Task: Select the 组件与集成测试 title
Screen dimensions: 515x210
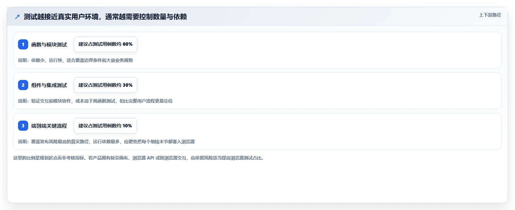Action: [x=49, y=85]
